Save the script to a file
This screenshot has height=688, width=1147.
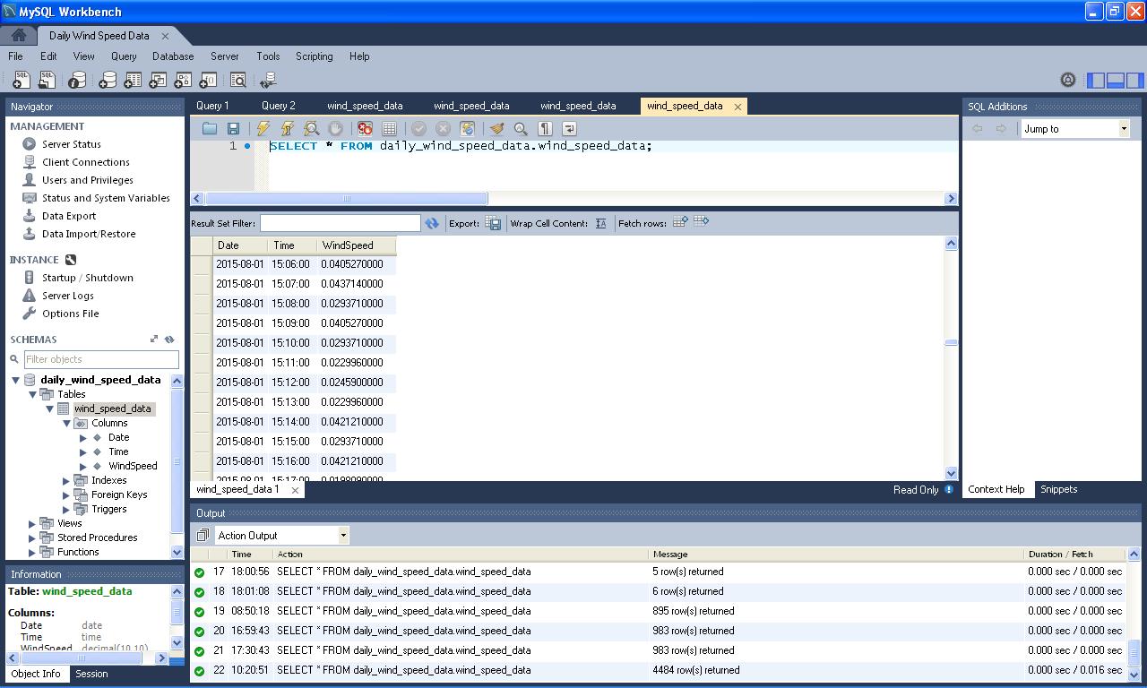click(x=233, y=128)
